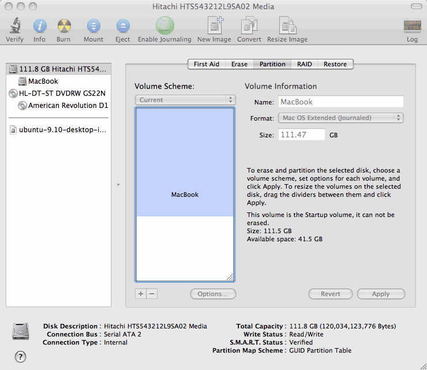427x370 pixels.
Task: Select the ubuntu-9.10-desktop disk image
Action: (58, 130)
